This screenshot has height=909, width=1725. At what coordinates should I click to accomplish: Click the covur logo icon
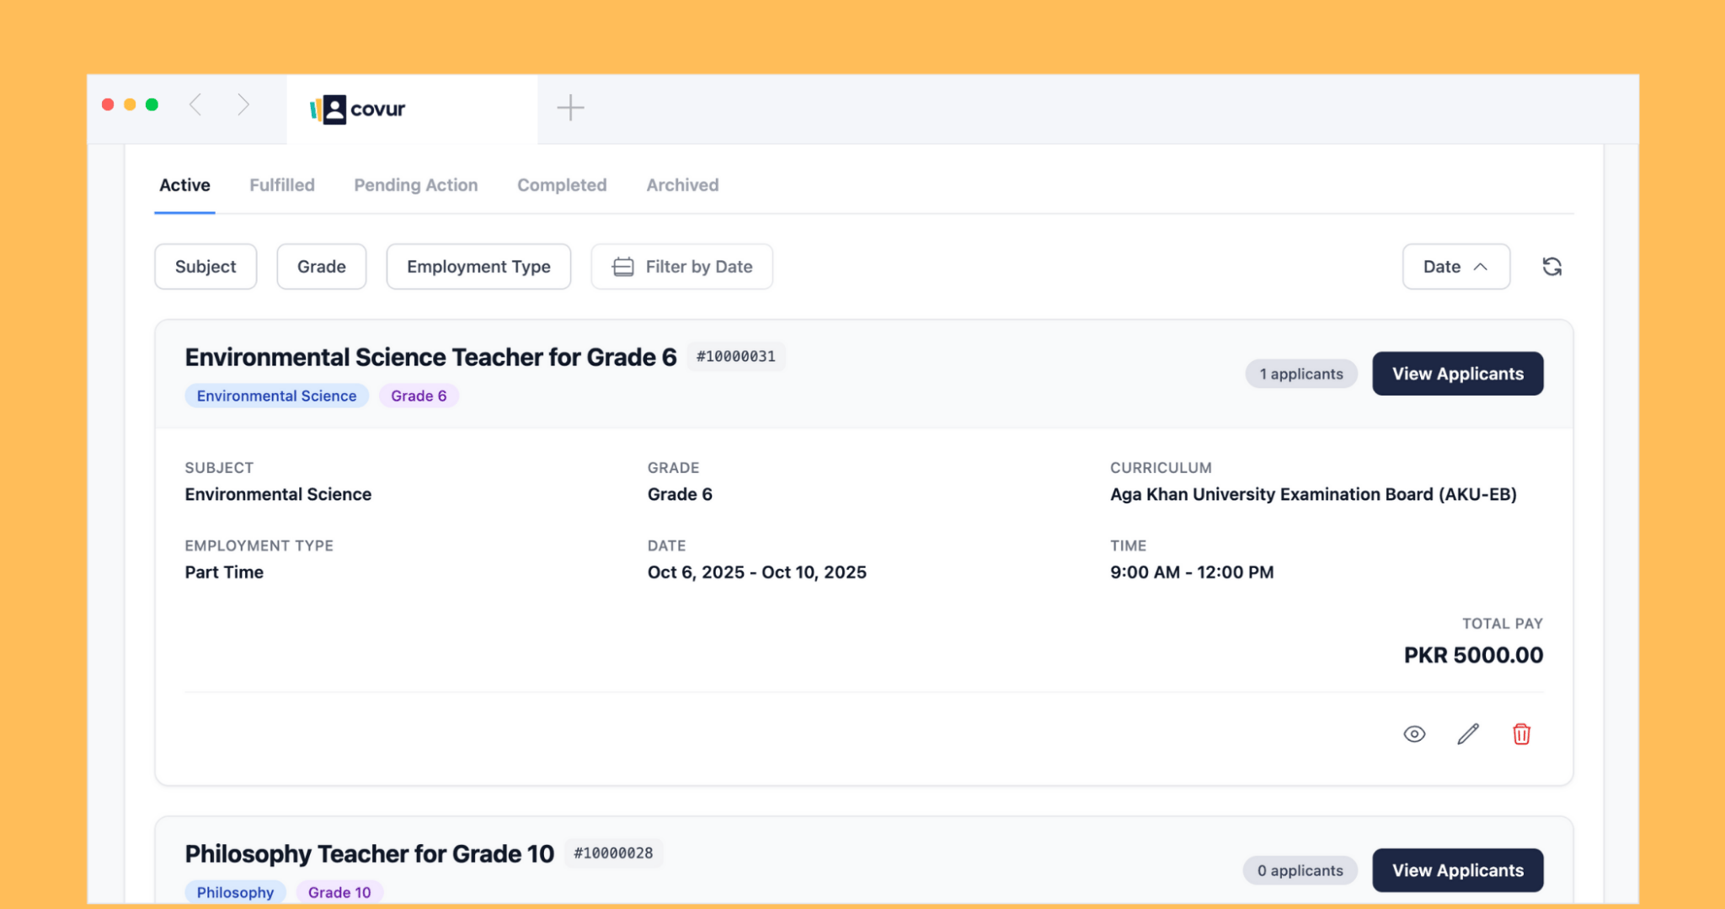click(329, 109)
